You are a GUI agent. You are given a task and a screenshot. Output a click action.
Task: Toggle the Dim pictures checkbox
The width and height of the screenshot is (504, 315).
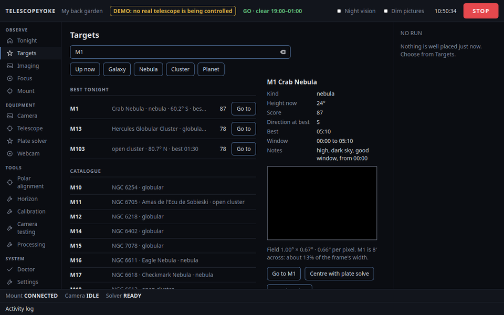(x=386, y=11)
